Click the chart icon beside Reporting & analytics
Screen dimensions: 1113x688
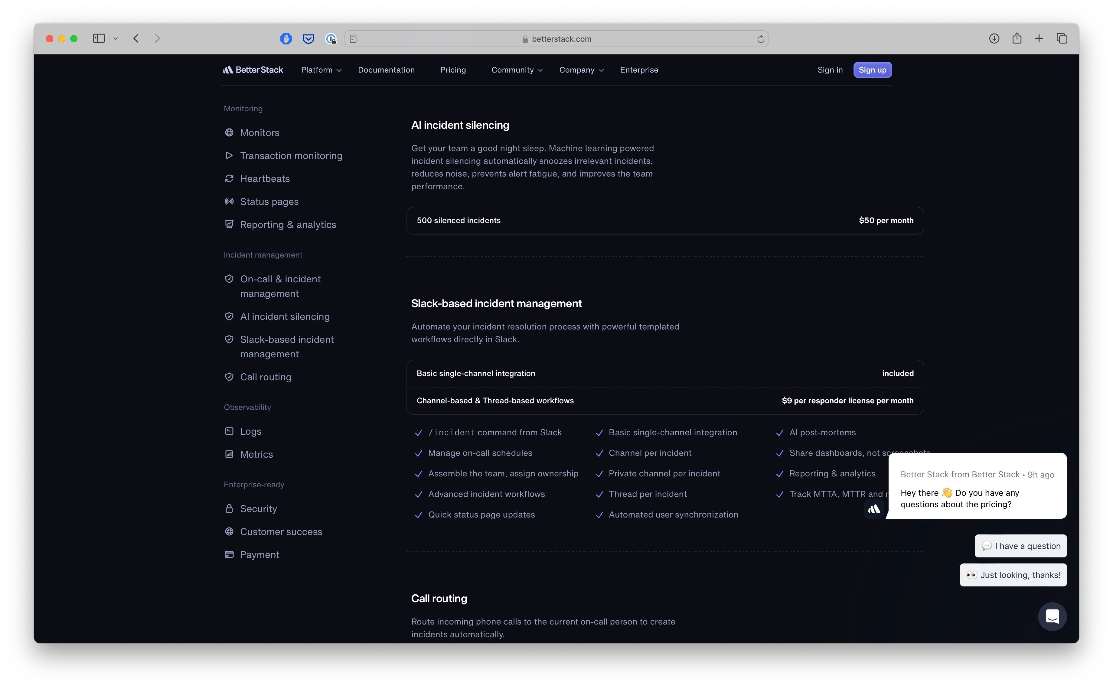click(x=229, y=224)
